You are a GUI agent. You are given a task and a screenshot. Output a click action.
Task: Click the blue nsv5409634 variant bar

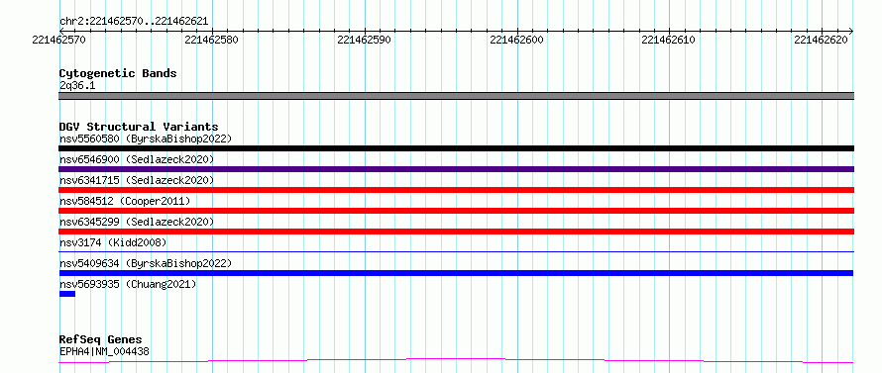point(456,273)
